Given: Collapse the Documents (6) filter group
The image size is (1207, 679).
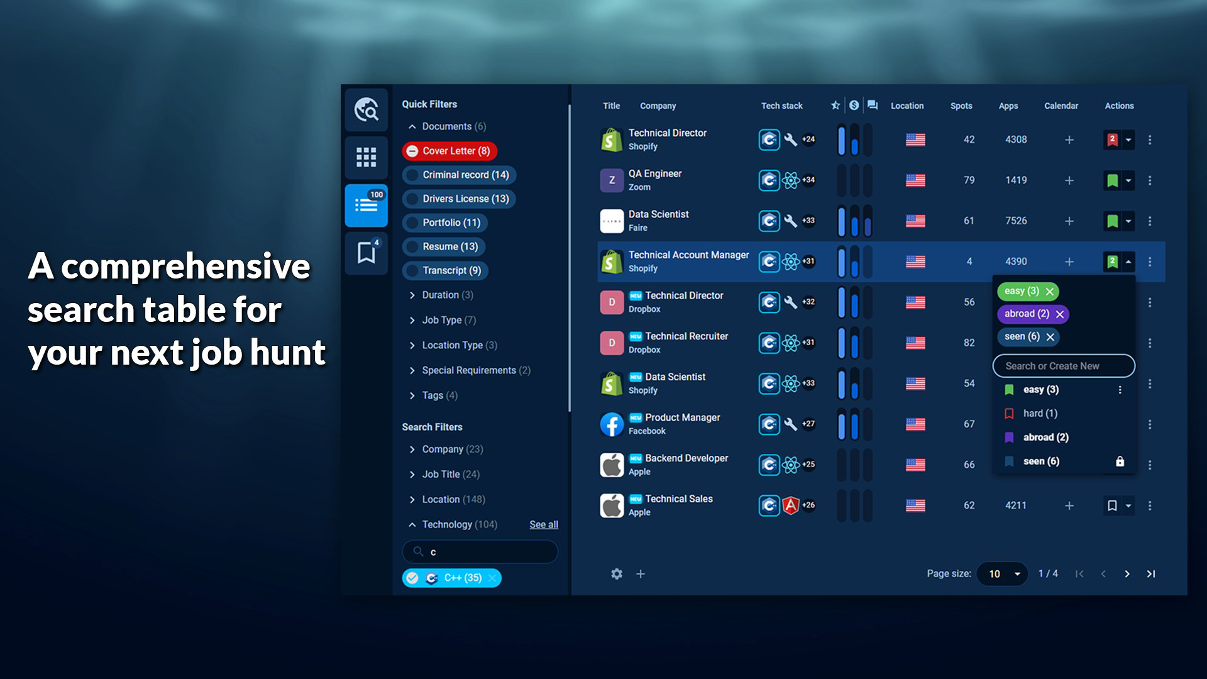Looking at the screenshot, I should pos(448,126).
